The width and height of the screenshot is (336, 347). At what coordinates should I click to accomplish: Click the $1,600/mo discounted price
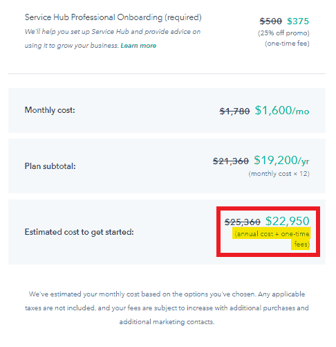282,110
